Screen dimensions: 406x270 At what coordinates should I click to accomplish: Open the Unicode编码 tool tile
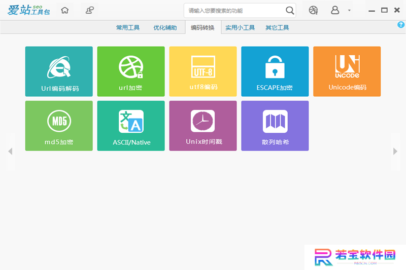coord(347,71)
